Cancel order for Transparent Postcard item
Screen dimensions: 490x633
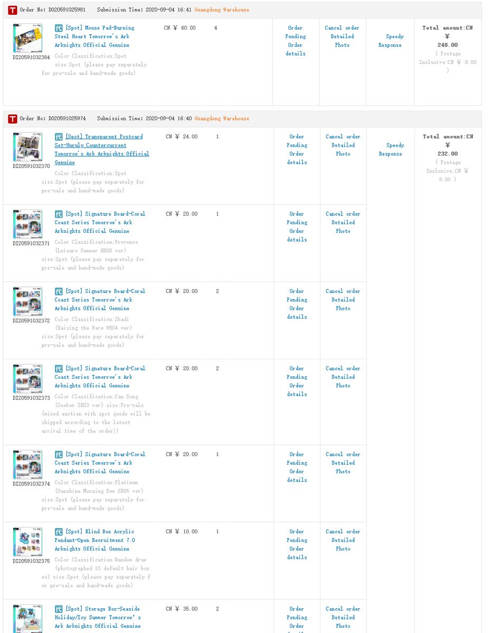tap(343, 137)
